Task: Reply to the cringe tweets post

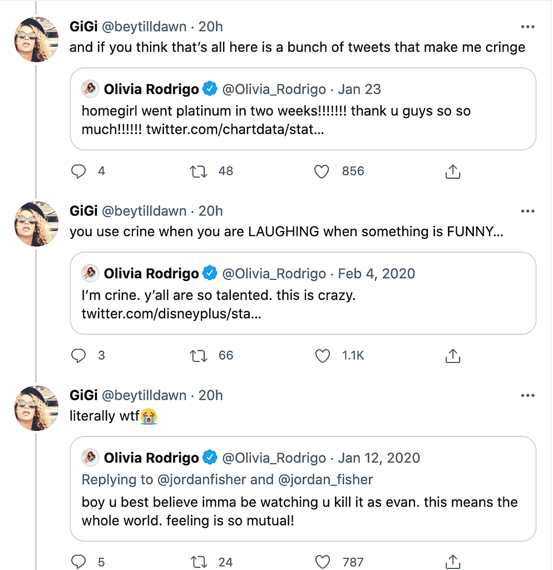Action: click(x=79, y=171)
